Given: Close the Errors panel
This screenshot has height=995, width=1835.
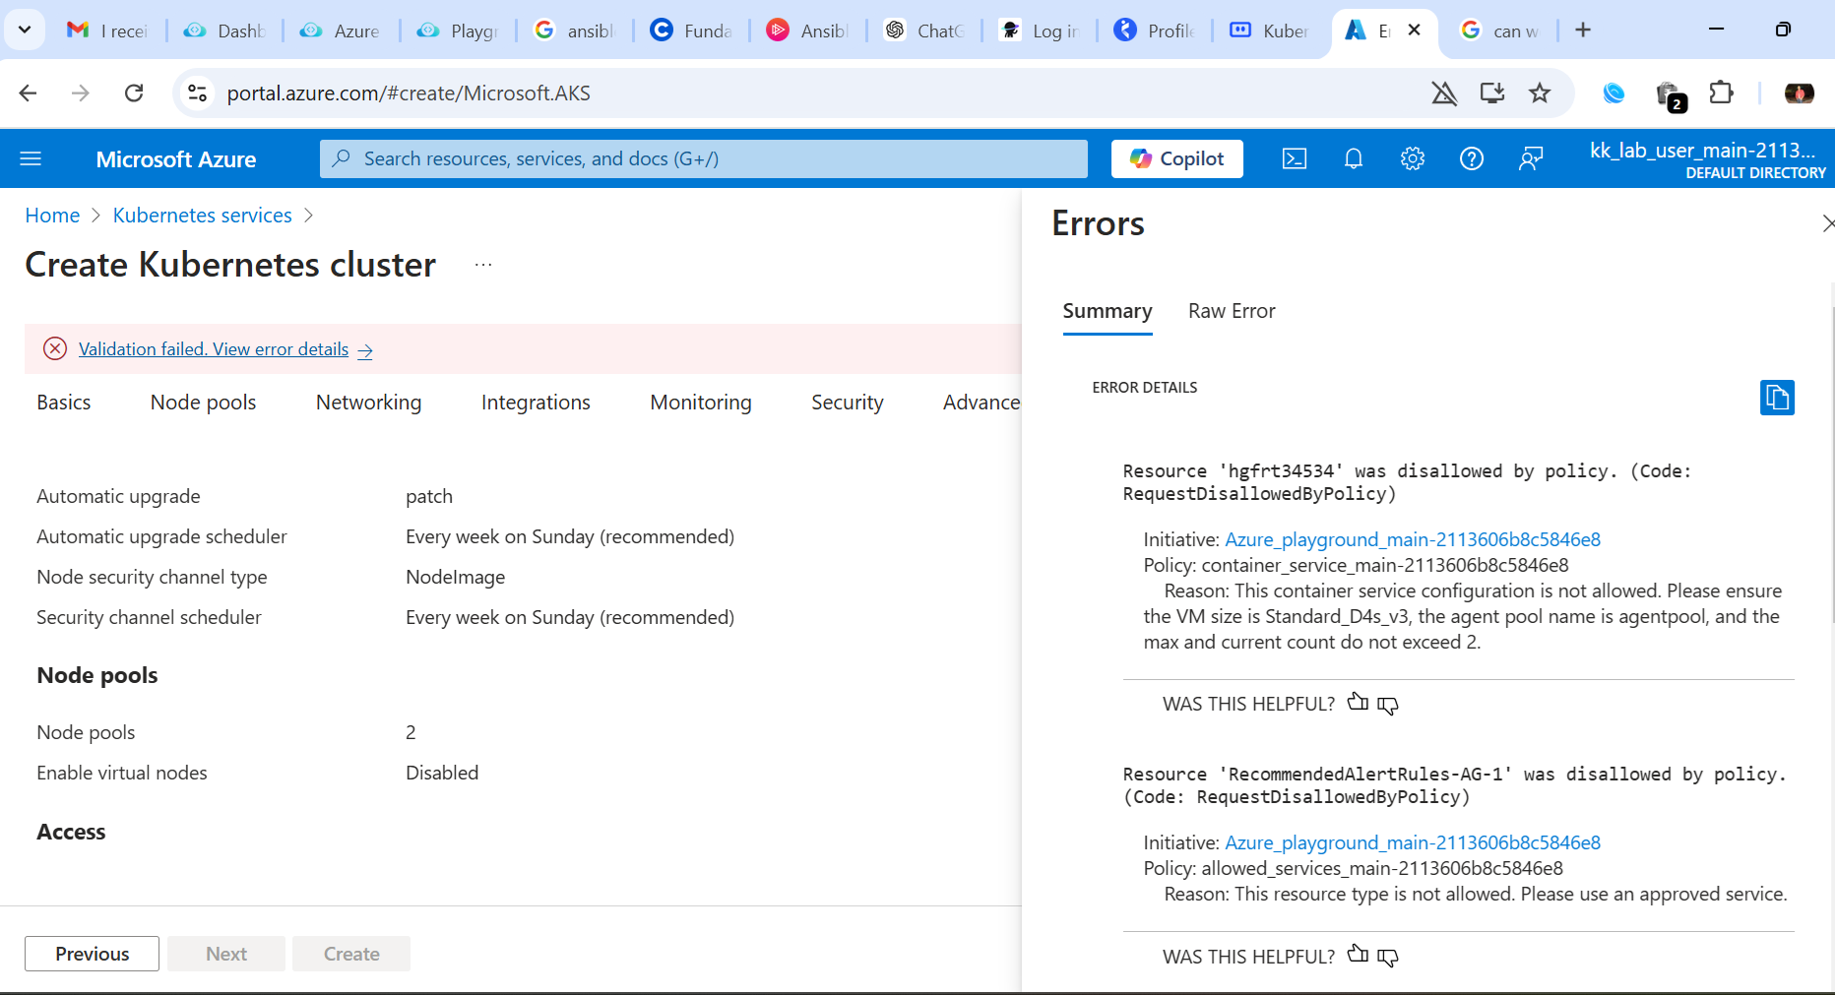Looking at the screenshot, I should point(1827,224).
